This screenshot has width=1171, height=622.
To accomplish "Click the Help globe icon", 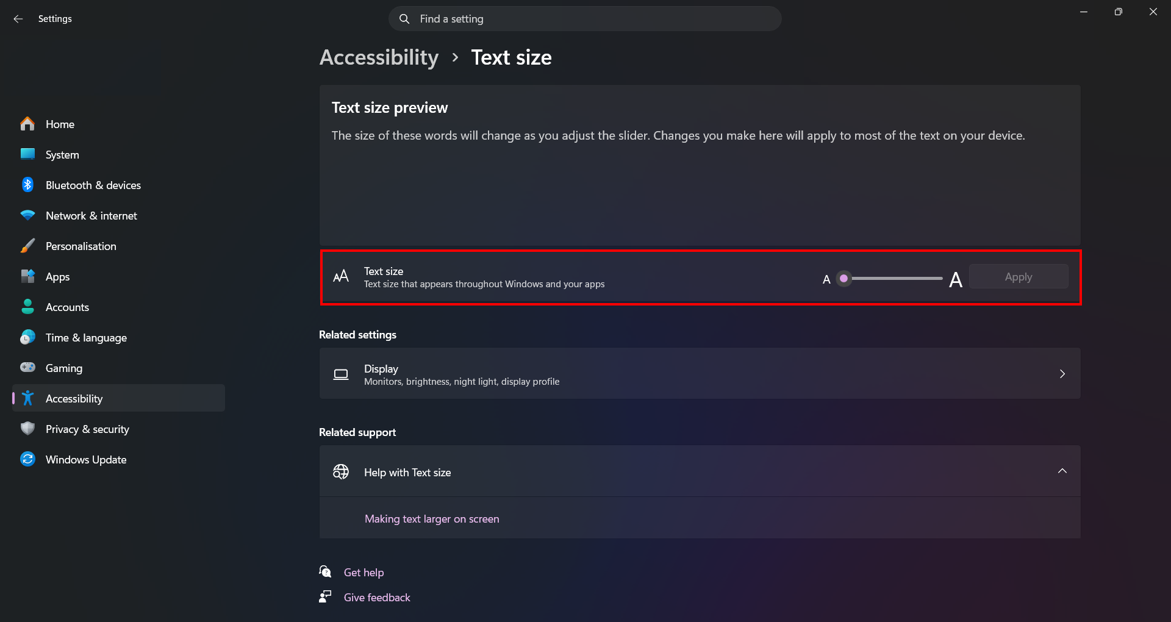I will coord(341,471).
